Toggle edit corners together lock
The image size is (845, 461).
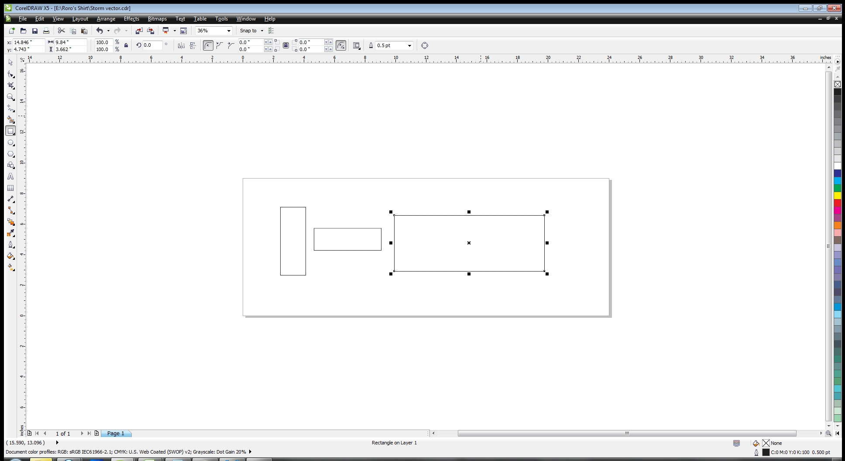(x=286, y=45)
